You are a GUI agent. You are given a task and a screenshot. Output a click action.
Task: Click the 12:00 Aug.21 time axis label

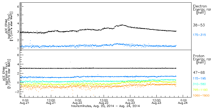[x=51, y=102]
